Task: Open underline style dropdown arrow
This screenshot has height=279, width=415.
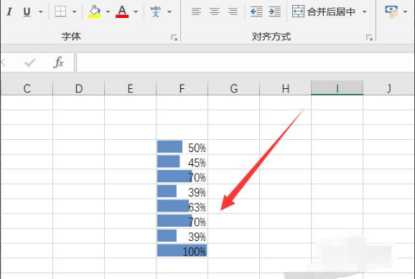Action: coord(40,11)
